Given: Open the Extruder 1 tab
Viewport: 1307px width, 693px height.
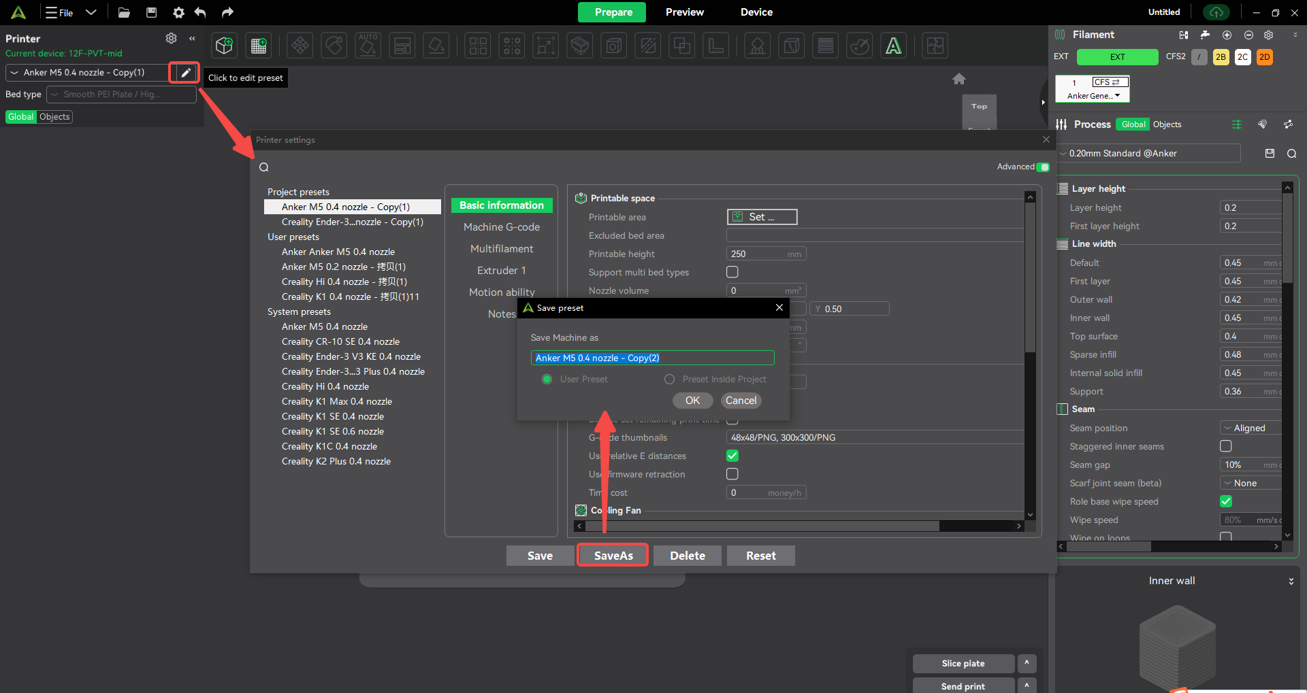Looking at the screenshot, I should (502, 271).
